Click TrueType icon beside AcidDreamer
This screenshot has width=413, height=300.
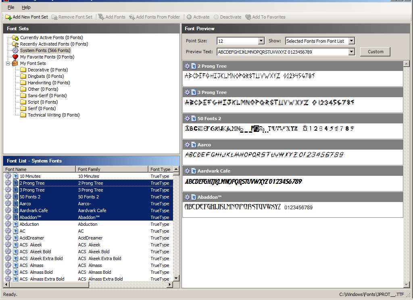16,238
